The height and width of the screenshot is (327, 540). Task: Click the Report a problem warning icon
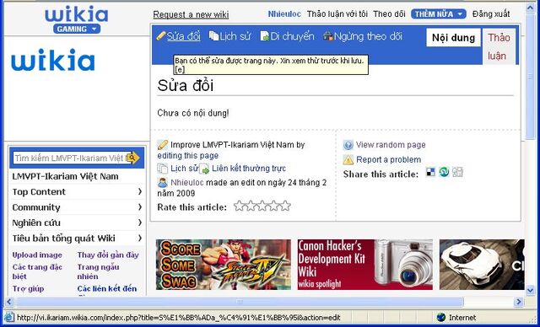348,160
